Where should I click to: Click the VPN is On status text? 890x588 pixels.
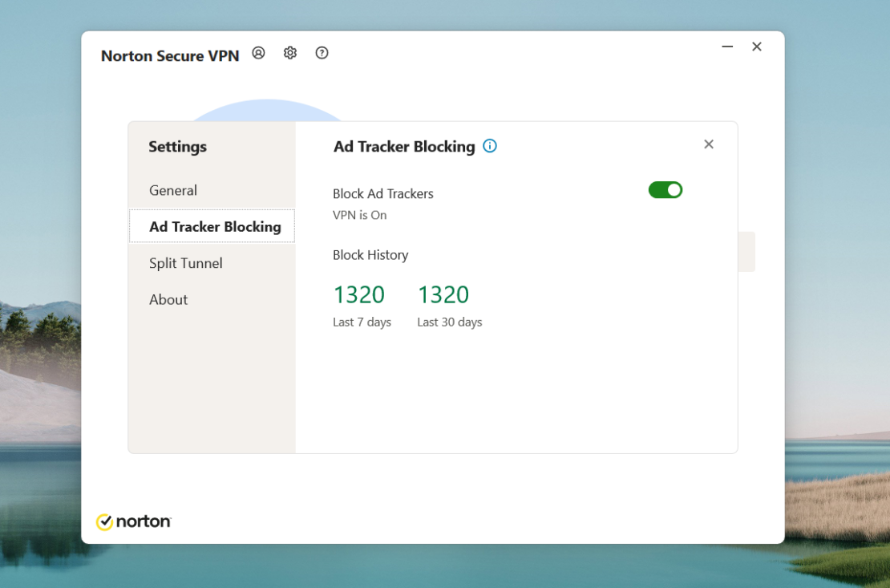coord(359,215)
